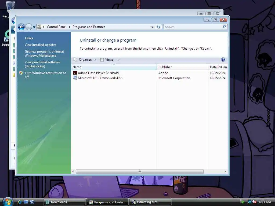
Task: Switch to Programs and Features taskbar button
Action: [107, 202]
